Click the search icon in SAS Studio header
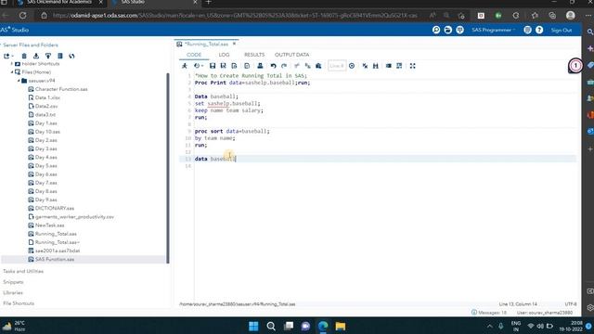 coord(436,30)
